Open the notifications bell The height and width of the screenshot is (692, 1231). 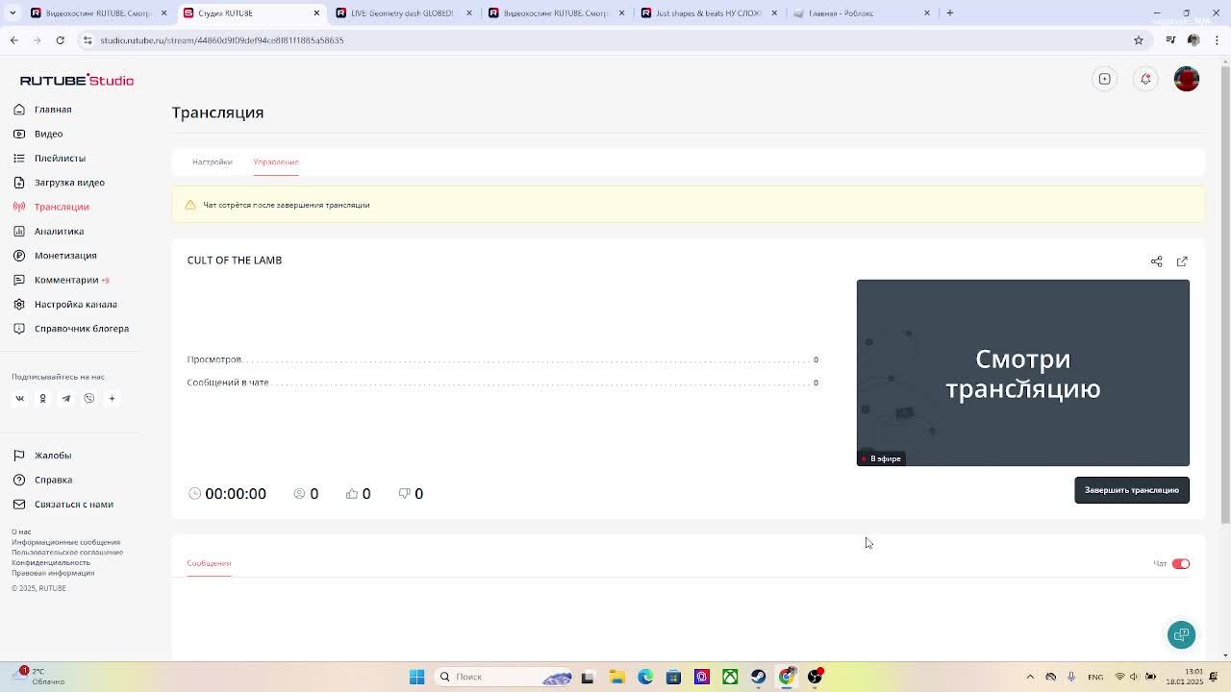pos(1145,79)
